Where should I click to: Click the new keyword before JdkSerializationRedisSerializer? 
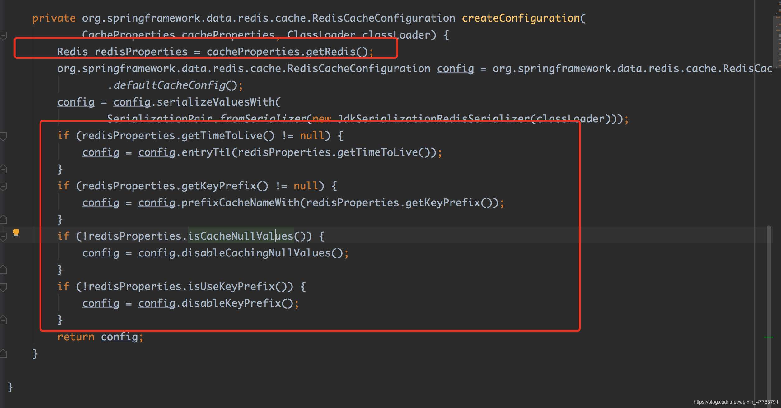321,119
